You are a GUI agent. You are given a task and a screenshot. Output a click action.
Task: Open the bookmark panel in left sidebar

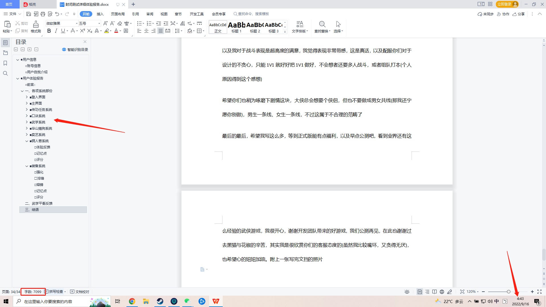[x=5, y=63]
